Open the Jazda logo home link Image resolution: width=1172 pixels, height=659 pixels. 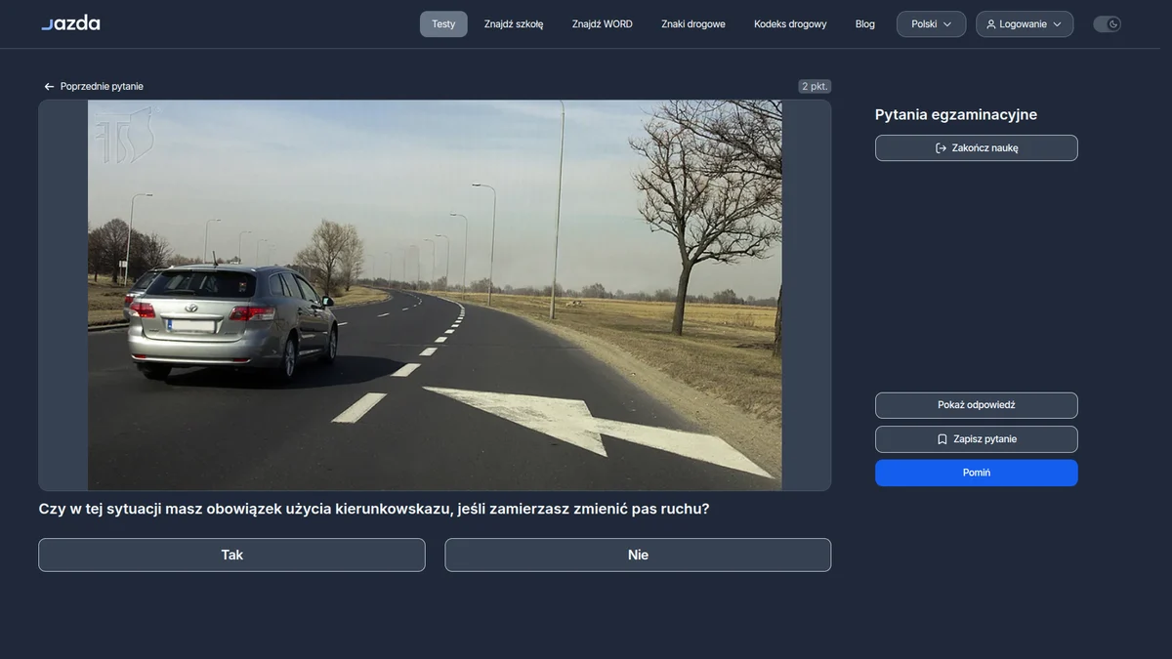[70, 23]
